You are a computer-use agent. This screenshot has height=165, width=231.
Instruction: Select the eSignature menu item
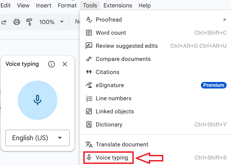click(156, 85)
